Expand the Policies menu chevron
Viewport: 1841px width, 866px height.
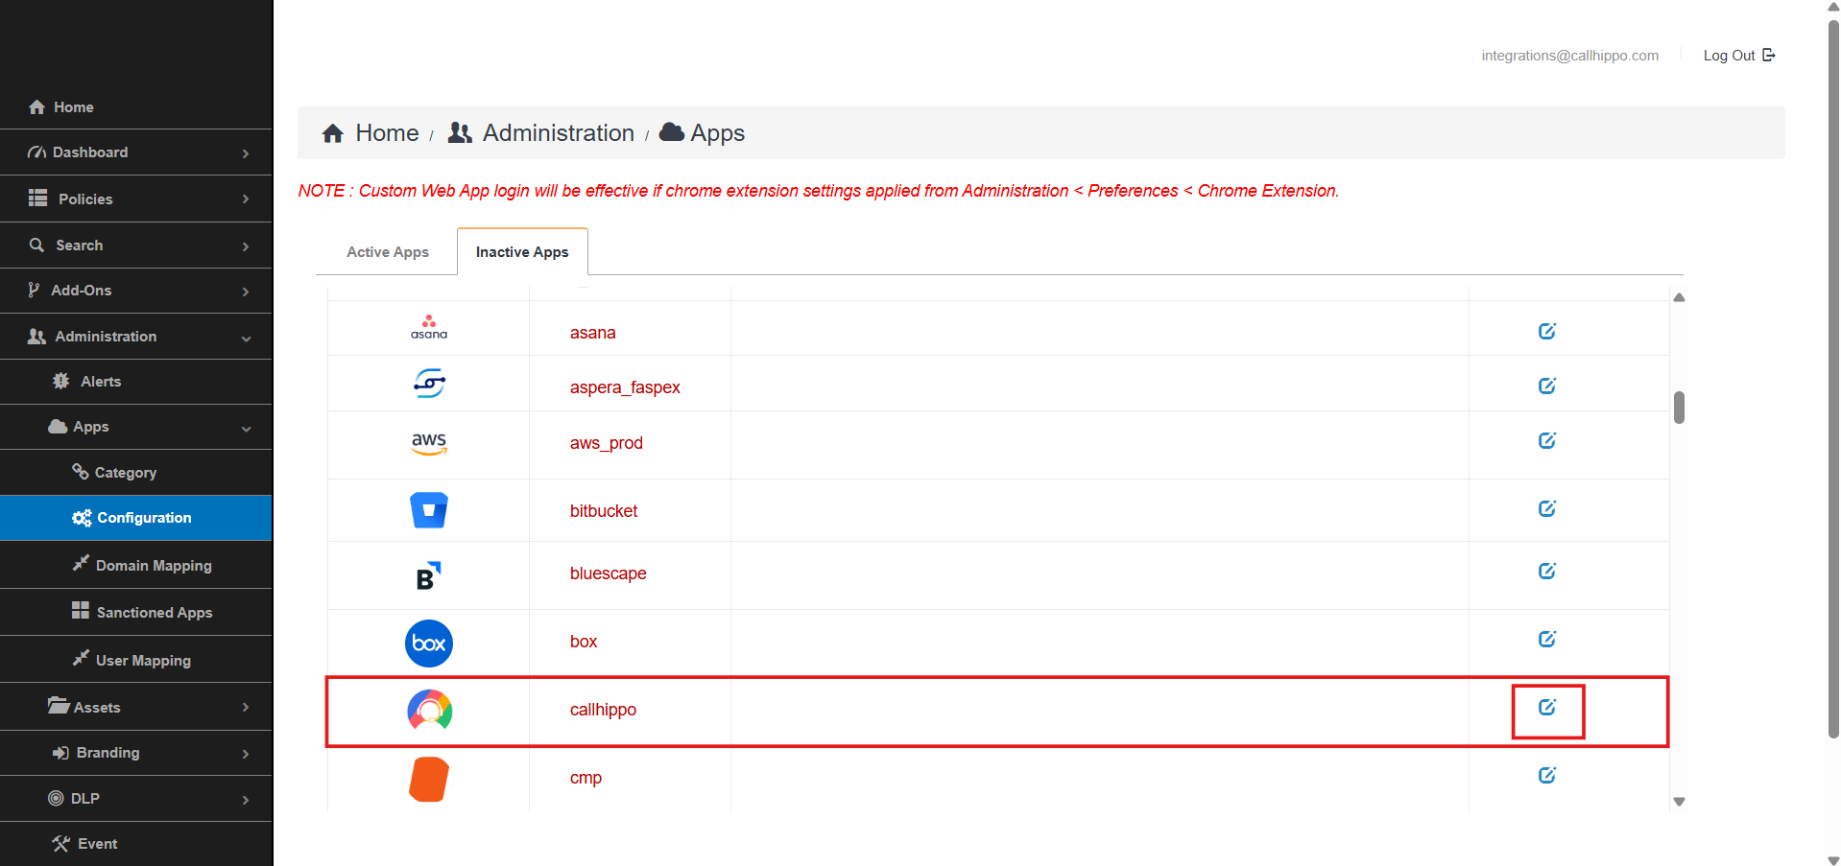coord(246,199)
